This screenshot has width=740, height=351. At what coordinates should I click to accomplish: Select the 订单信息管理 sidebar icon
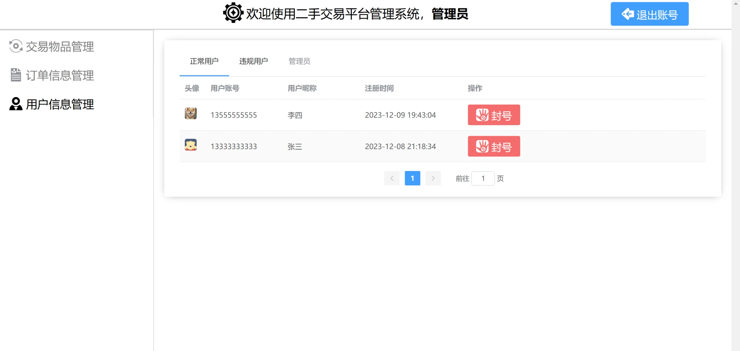(15, 75)
